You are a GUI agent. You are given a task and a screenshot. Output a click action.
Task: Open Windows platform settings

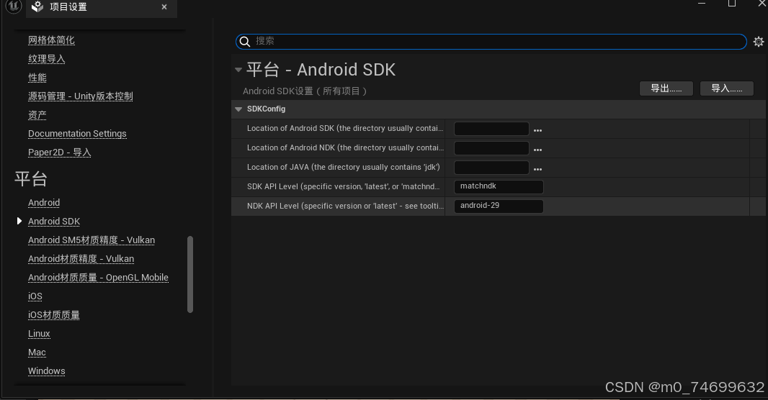pyautogui.click(x=47, y=371)
